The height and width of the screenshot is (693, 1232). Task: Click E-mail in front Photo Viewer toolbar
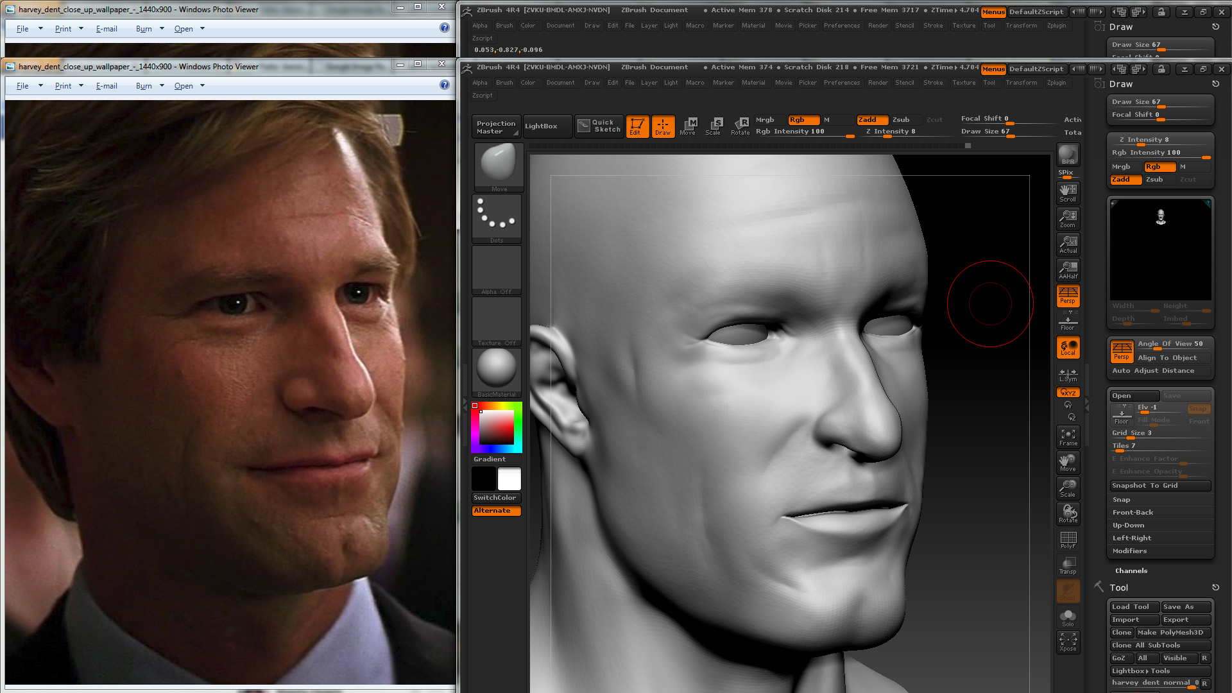coord(107,85)
